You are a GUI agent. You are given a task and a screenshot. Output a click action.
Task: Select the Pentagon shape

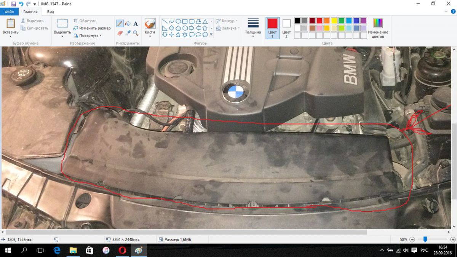(x=178, y=28)
